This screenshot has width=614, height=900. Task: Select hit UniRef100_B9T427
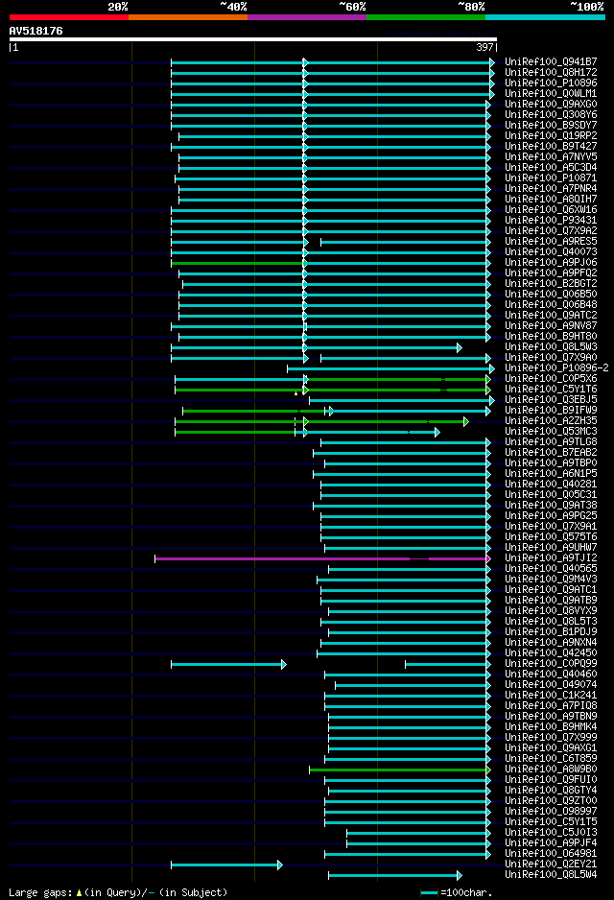551,146
